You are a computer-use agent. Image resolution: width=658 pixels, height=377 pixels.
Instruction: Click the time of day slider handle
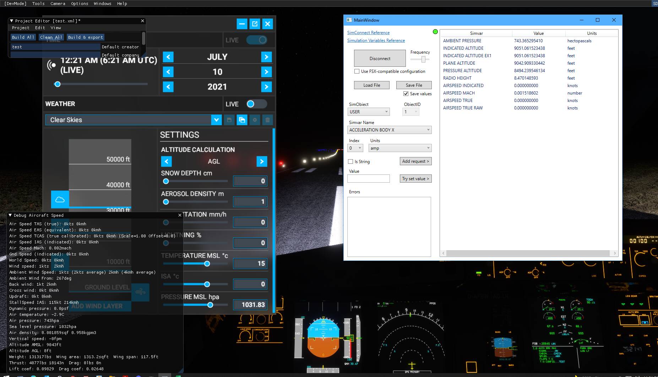58,84
